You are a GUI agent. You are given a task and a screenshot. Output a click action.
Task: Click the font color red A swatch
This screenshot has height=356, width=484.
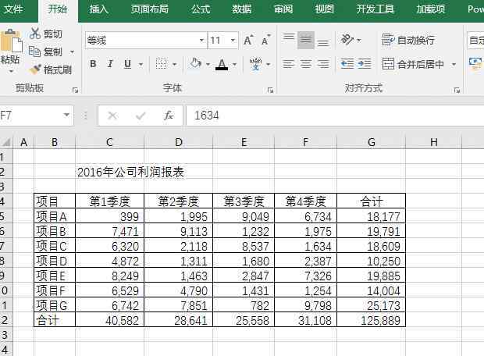(222, 65)
